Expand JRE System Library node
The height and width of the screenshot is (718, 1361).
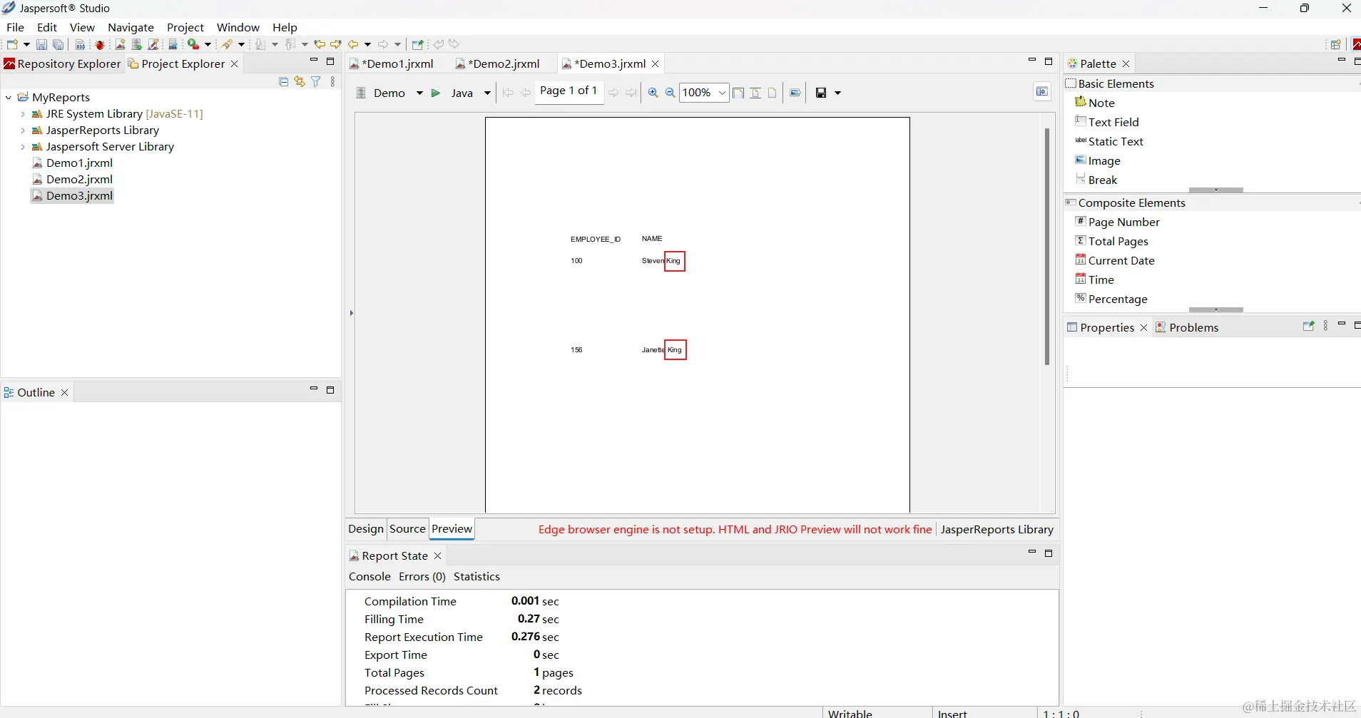click(x=23, y=113)
